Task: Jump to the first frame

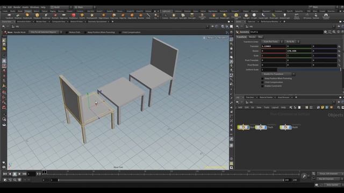Action: point(5,174)
